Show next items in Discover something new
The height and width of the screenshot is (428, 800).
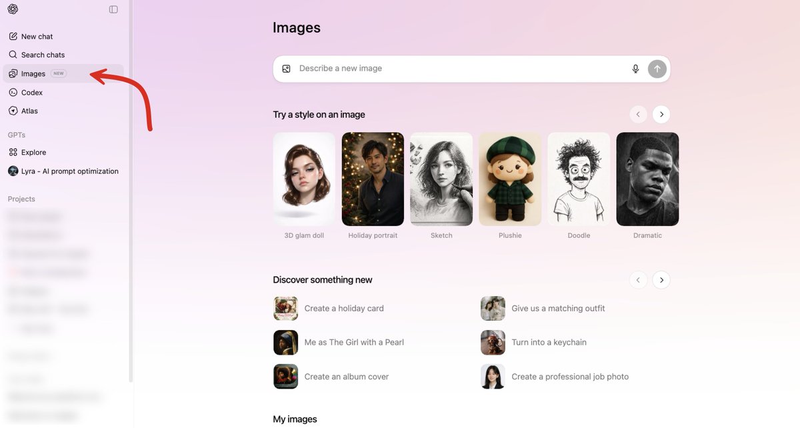pyautogui.click(x=661, y=280)
